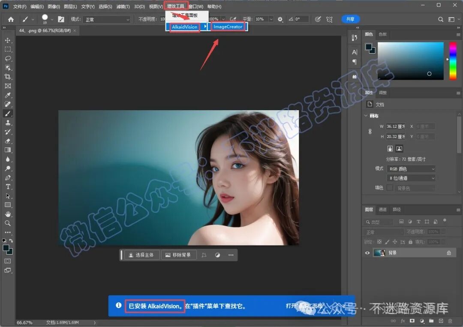
Task: Switch to the 通道 tab
Action: 383,210
